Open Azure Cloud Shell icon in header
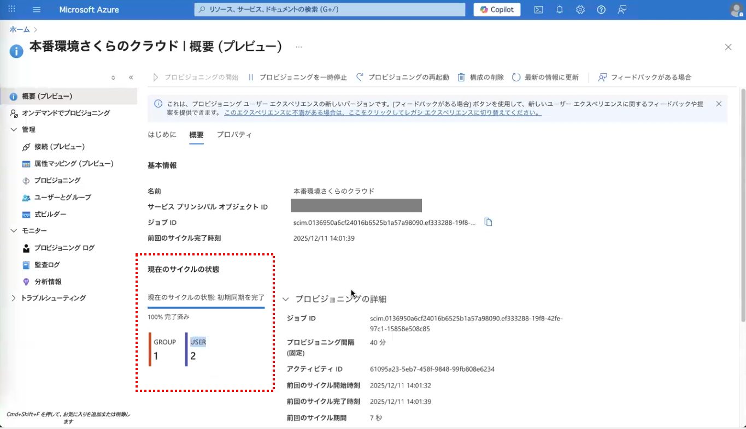The width and height of the screenshot is (746, 429). (x=538, y=10)
